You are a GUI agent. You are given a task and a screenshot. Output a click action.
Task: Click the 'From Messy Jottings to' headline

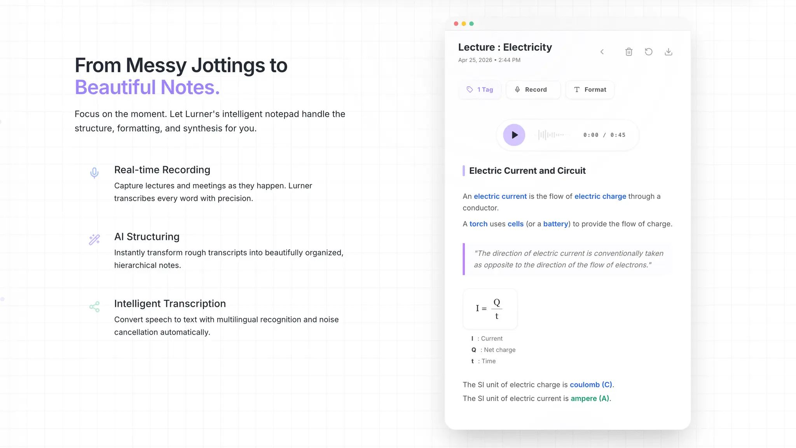181,65
